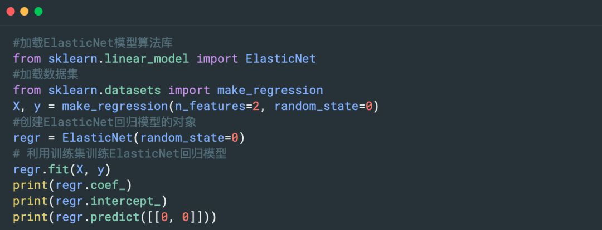Click the regr variable assignment

pos(27,137)
